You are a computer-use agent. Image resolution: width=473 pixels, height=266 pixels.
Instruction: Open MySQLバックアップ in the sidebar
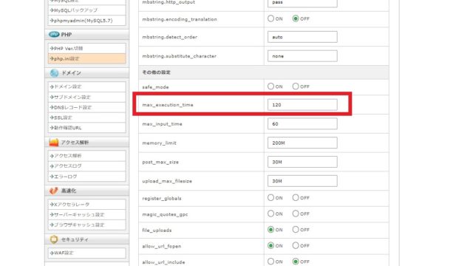86,10
